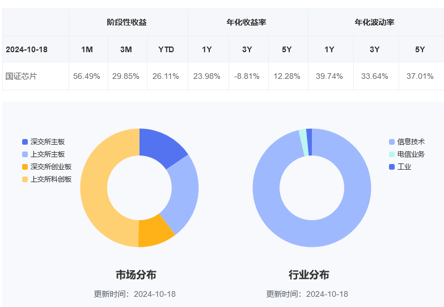Click the 市场分布 chart title

[x=136, y=275]
